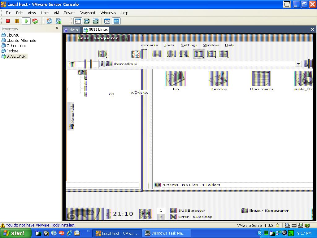
Task: Switch to virtual desktop 1 in pager
Action: click(161, 211)
